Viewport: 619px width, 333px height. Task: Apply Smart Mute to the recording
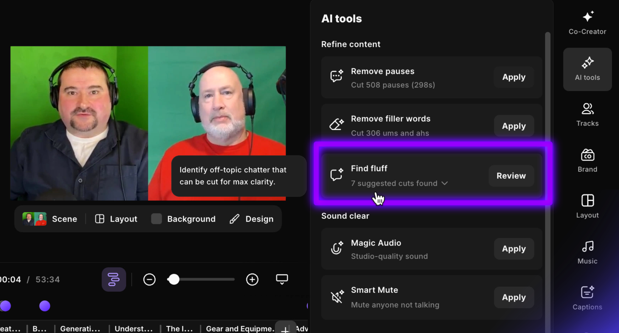[x=514, y=297]
